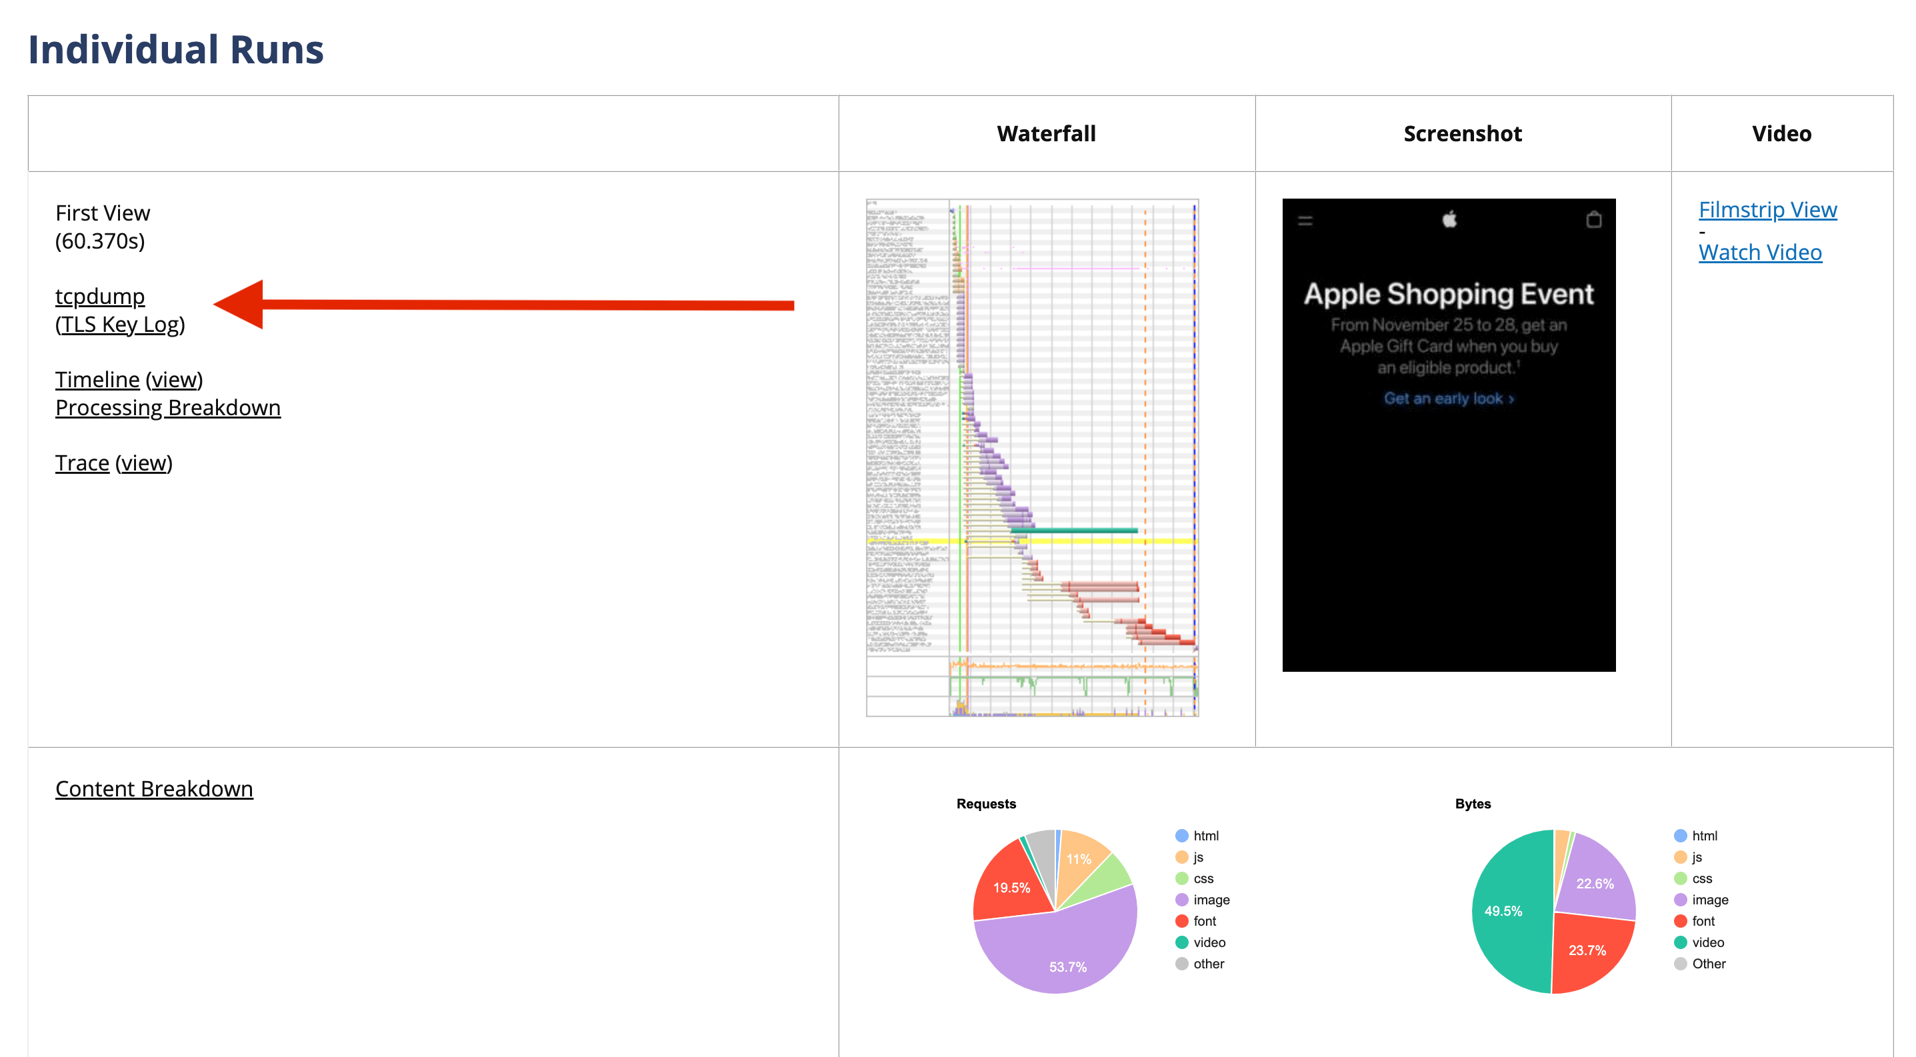
Task: Open the Apple Shopping Event screenshot thumbnail
Action: (1448, 435)
